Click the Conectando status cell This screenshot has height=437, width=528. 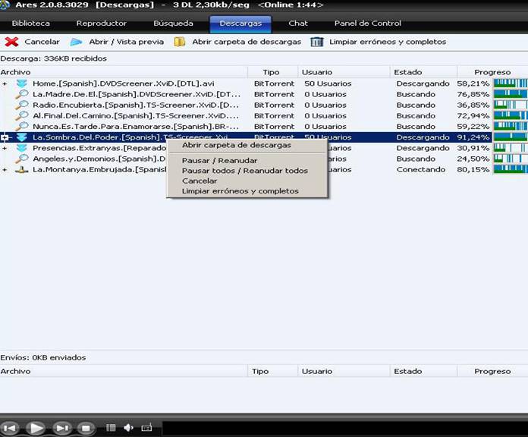pyautogui.click(x=421, y=170)
